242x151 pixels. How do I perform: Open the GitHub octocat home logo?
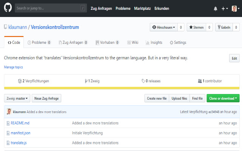pyautogui.click(x=8, y=8)
